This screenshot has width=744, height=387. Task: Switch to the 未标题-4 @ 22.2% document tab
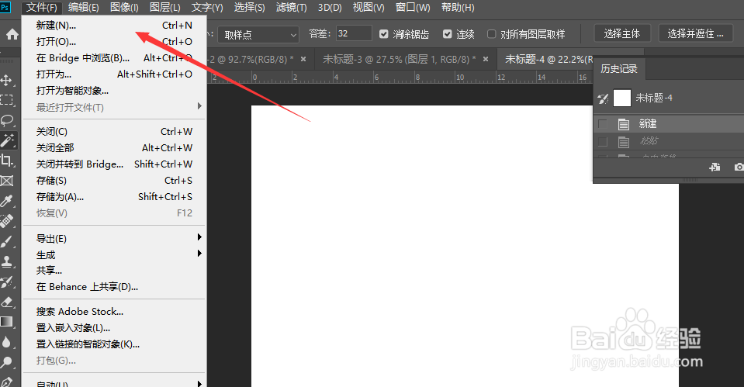coord(549,59)
